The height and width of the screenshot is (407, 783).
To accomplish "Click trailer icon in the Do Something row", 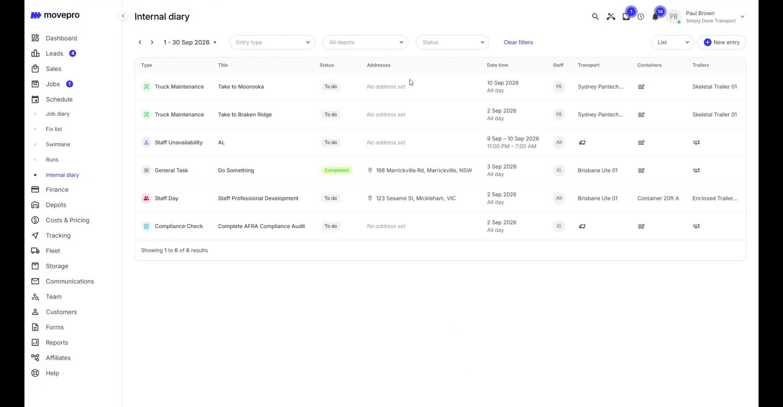I will (x=697, y=170).
